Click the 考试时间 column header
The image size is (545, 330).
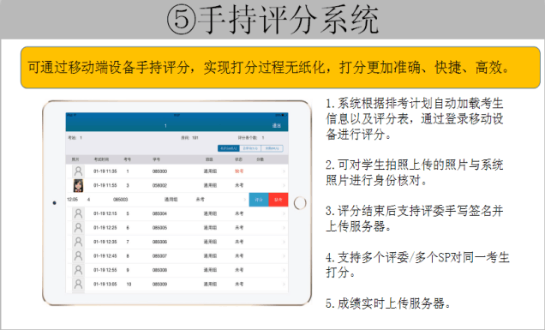[x=101, y=159]
